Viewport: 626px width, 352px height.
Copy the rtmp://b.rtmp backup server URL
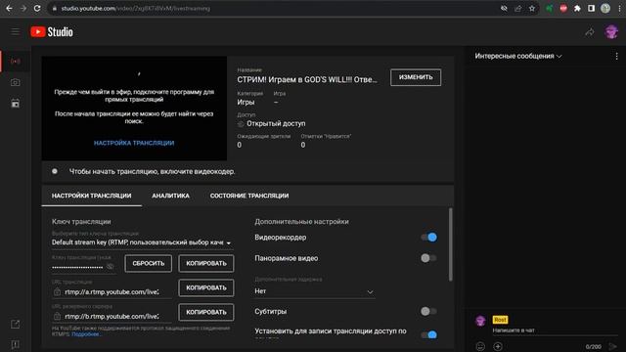point(206,312)
